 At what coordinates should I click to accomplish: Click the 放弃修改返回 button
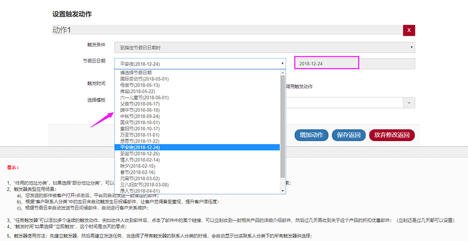coord(391,135)
